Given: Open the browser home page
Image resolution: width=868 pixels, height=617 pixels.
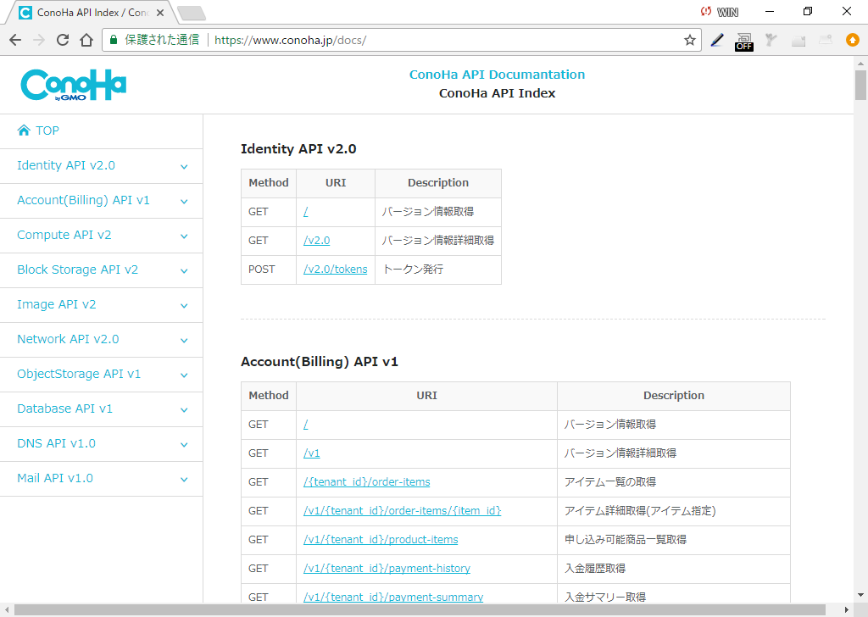Looking at the screenshot, I should [x=86, y=40].
